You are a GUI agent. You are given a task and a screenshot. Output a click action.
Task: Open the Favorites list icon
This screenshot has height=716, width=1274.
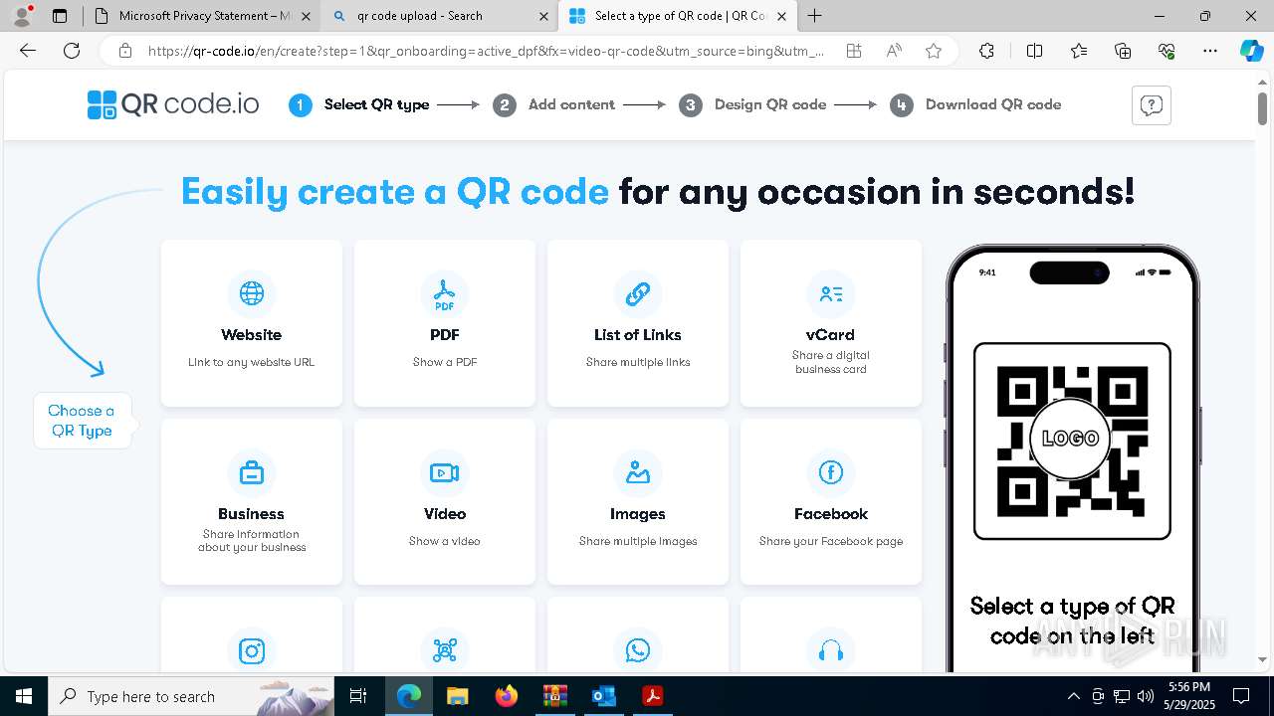click(x=1079, y=51)
